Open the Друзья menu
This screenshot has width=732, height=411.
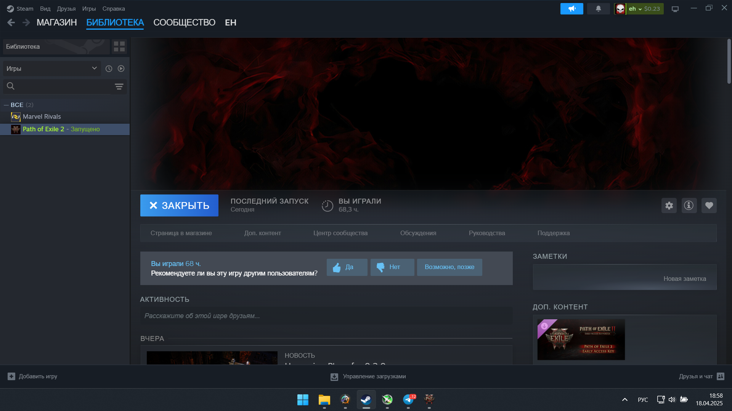coord(66,9)
